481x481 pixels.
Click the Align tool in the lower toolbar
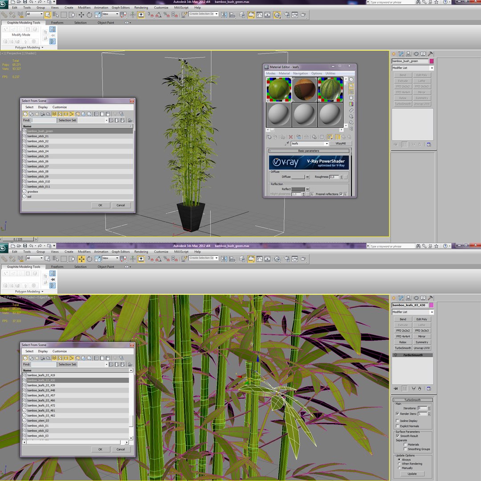(232, 259)
